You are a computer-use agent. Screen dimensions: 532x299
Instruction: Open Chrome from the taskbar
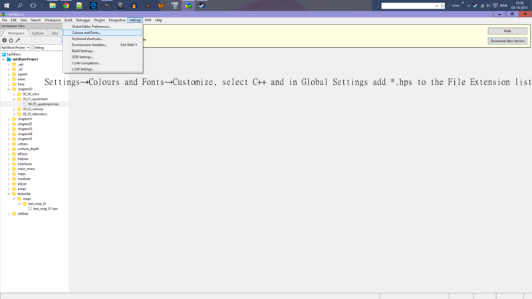(66, 5)
